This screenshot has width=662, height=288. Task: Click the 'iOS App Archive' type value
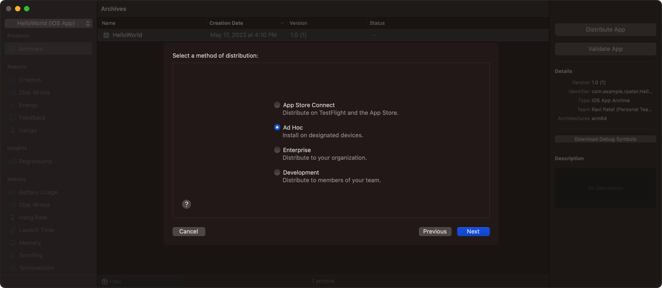point(611,100)
